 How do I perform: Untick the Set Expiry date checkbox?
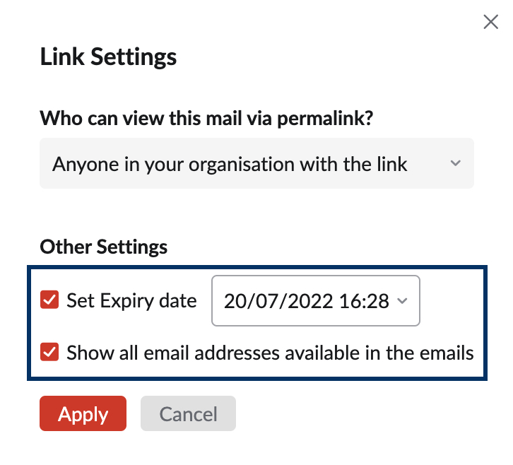click(49, 301)
